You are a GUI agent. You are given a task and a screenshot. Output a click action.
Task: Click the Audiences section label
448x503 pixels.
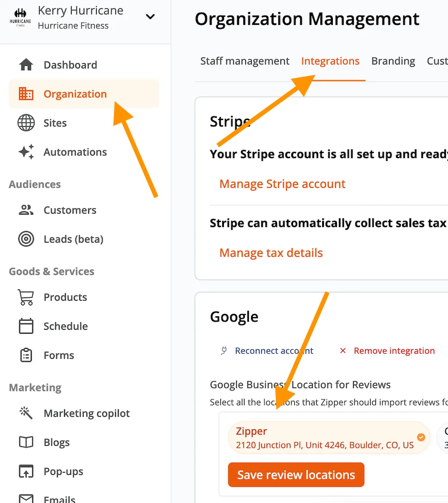[x=34, y=184]
